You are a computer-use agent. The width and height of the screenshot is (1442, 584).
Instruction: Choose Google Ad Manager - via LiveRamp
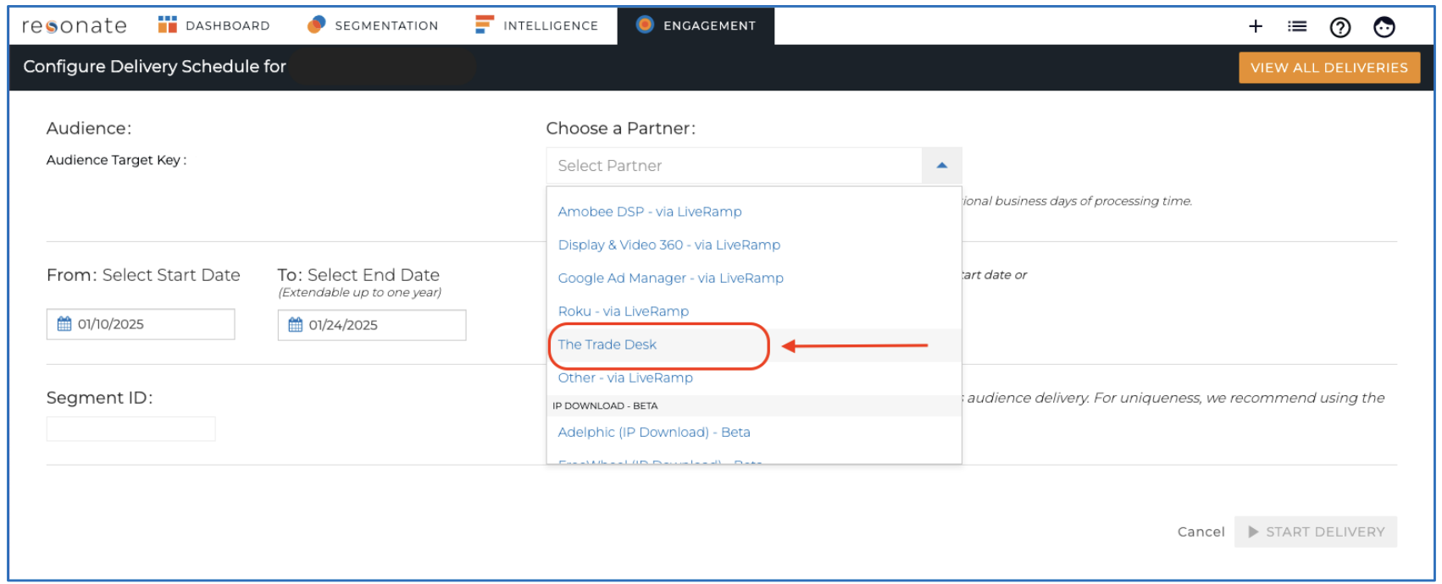point(754,278)
